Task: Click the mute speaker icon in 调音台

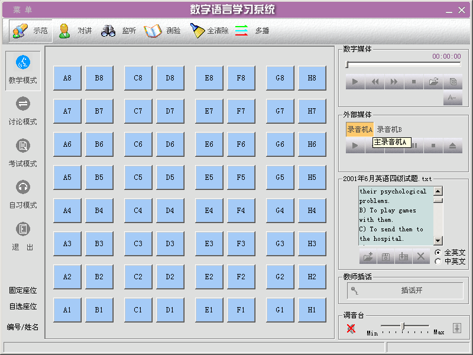Action: pyautogui.click(x=351, y=328)
